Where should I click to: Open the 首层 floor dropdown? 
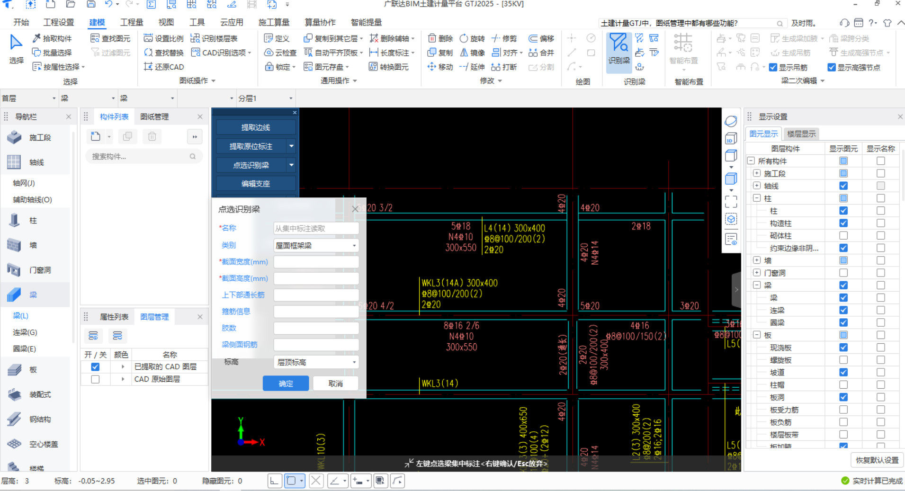tap(29, 98)
